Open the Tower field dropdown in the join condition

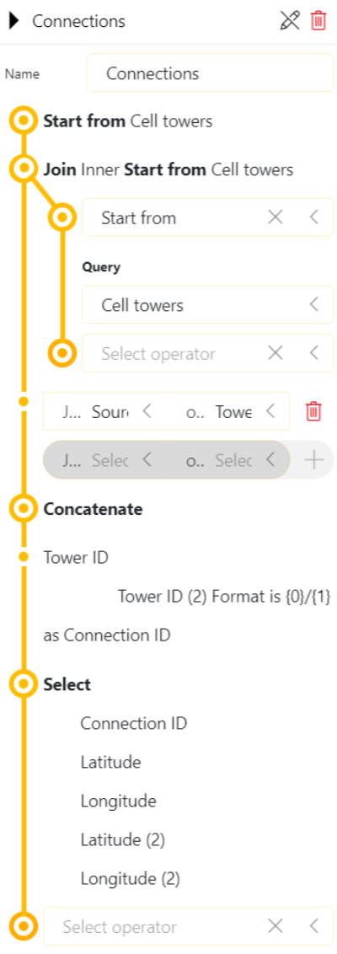[x=270, y=411]
